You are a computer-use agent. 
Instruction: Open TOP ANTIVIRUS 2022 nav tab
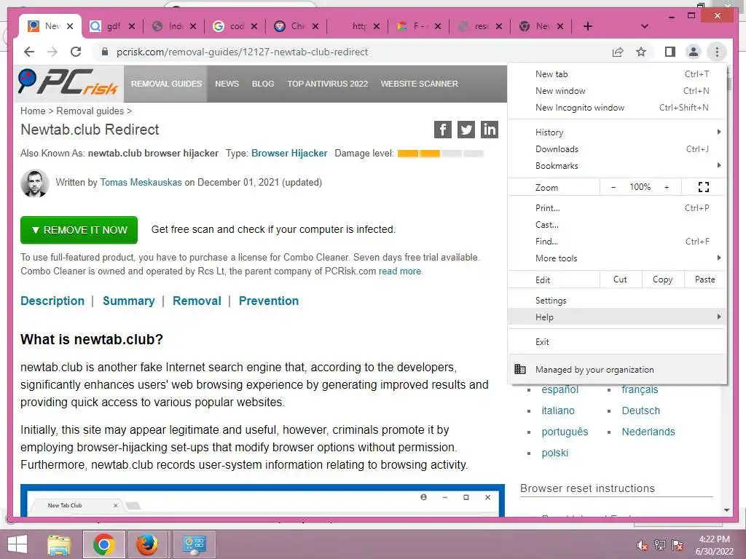pyautogui.click(x=327, y=84)
